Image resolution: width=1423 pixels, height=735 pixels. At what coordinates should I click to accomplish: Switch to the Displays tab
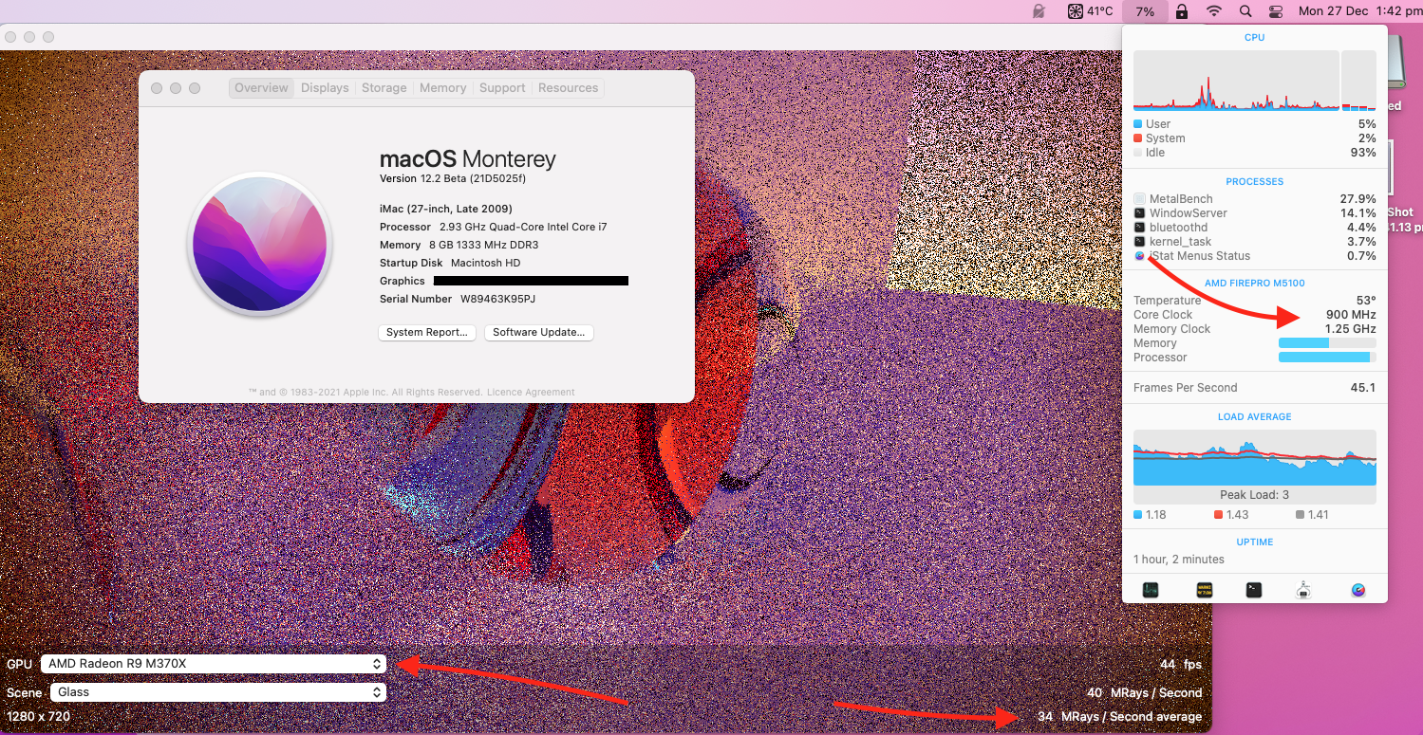[x=325, y=88]
